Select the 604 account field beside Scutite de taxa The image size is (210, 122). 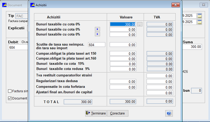point(97,45)
